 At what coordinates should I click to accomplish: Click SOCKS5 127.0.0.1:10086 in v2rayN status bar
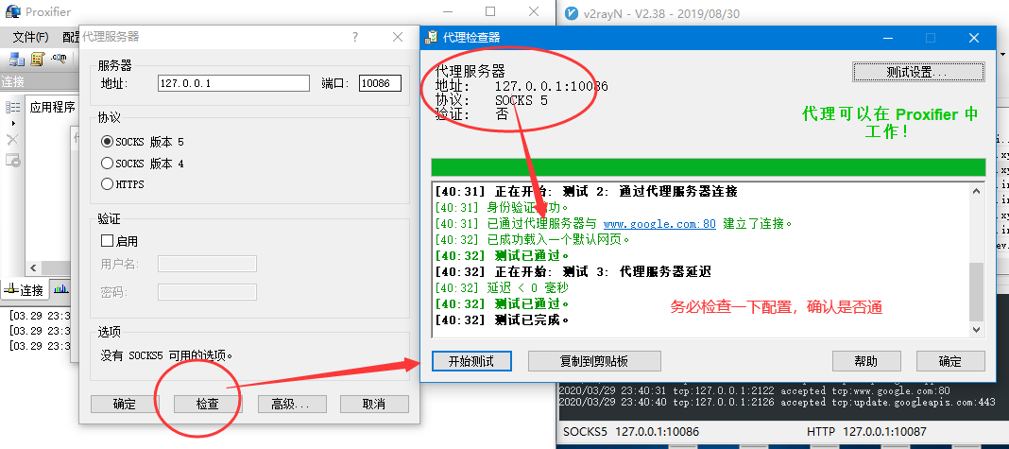[631, 431]
